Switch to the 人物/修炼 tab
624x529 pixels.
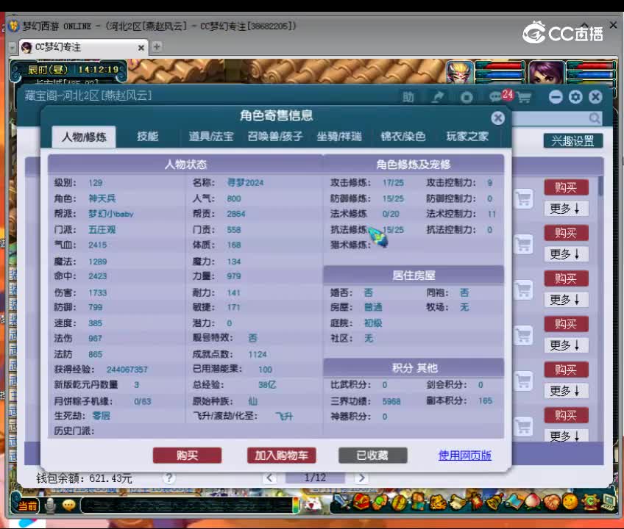point(84,137)
